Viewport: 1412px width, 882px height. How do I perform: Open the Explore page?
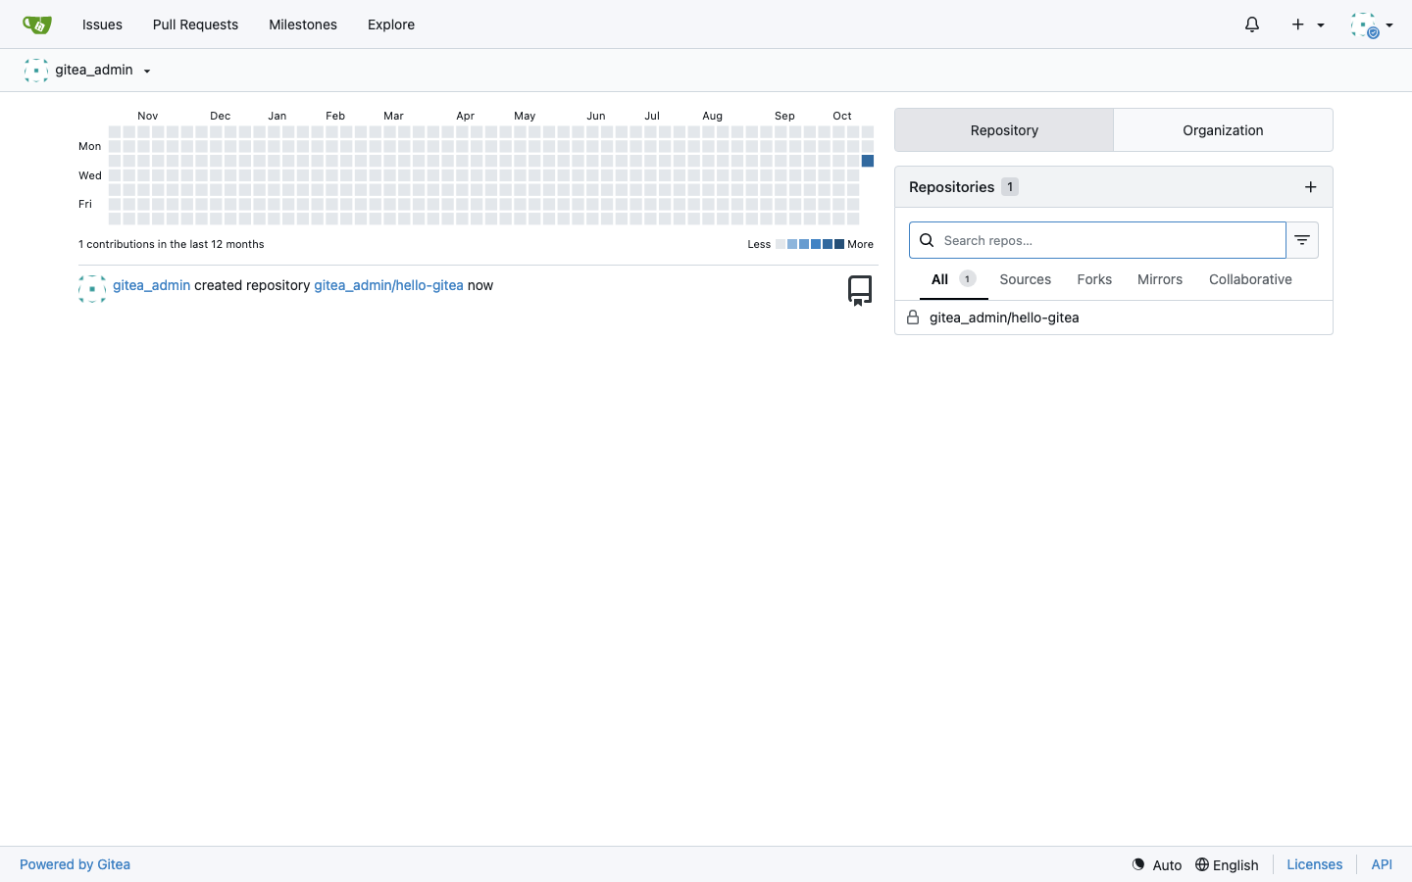click(x=391, y=24)
